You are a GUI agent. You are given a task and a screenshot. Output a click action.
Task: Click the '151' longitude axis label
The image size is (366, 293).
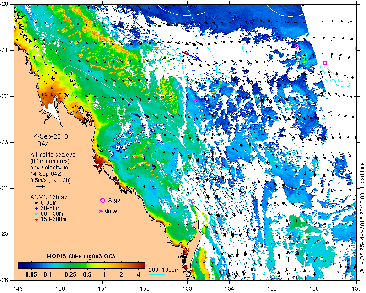[102, 289]
